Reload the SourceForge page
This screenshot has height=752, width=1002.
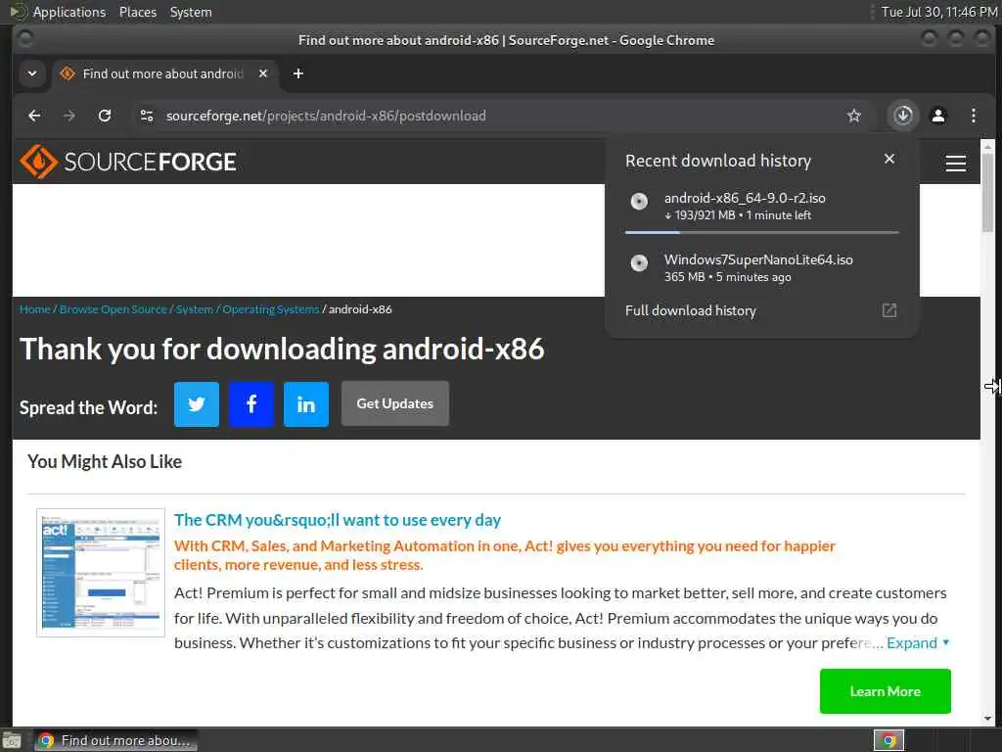105,116
